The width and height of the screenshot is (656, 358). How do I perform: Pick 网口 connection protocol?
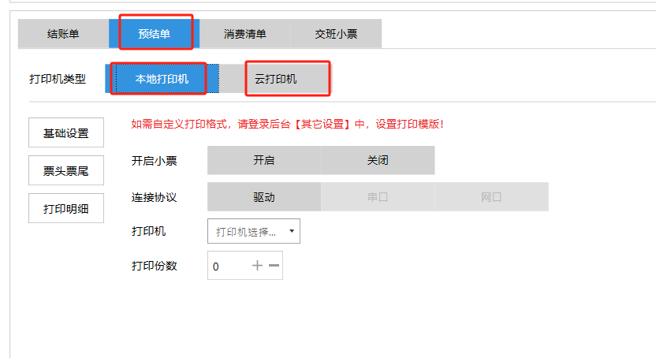(491, 196)
